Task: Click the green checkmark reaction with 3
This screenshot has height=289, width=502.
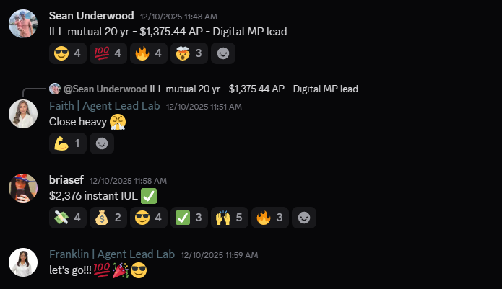Action: click(x=189, y=218)
